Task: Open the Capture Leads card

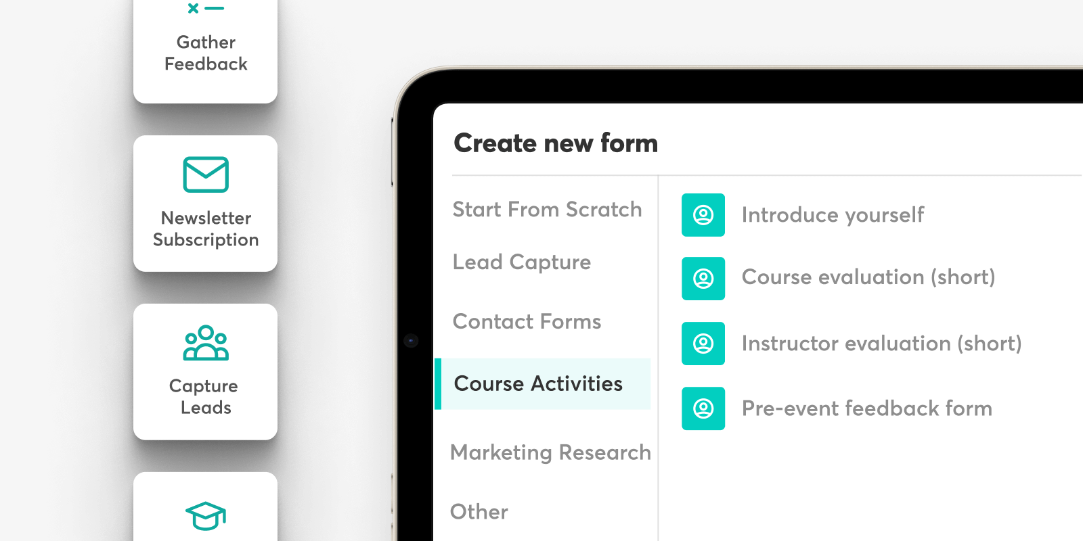Action: [206, 372]
